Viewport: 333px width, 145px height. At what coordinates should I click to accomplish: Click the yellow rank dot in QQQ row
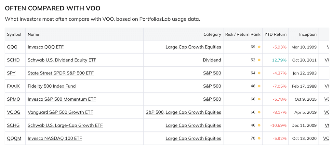[259, 47]
